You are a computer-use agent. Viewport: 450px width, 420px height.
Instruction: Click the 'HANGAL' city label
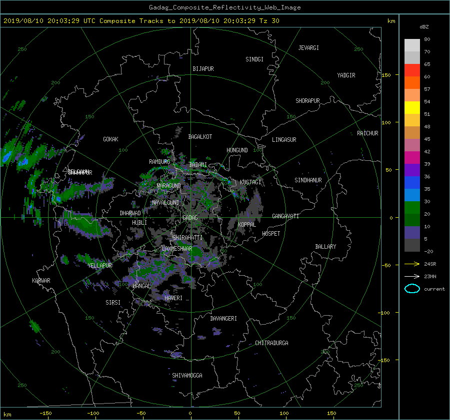tap(141, 286)
